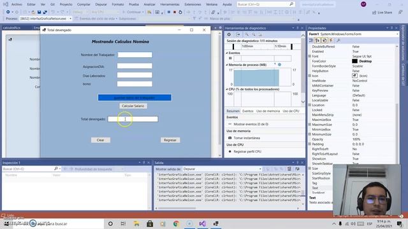Switch Properties panel to Alphabetical sort
Image resolution: width=408 pixels, height=229 pixels.
(x=317, y=40)
